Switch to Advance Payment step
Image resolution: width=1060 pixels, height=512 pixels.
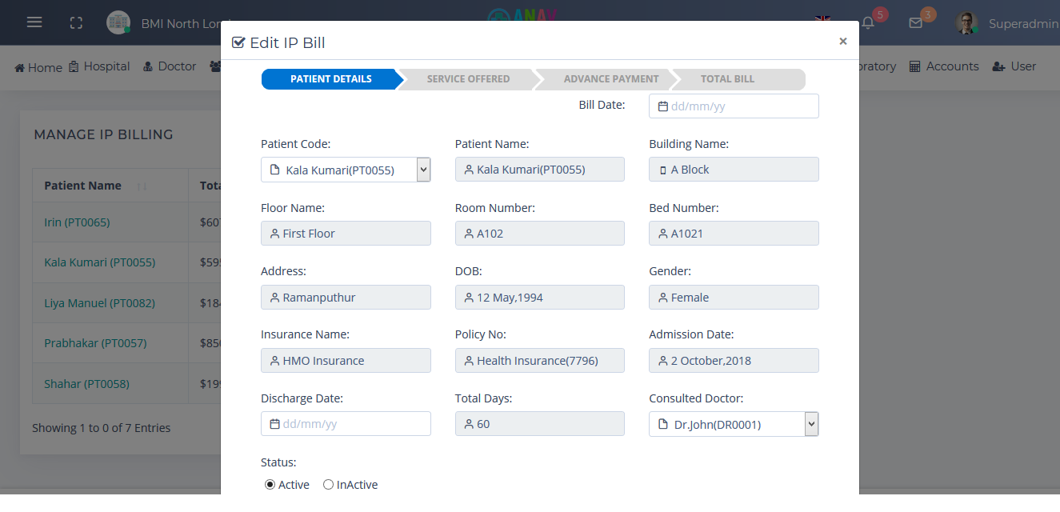[611, 79]
